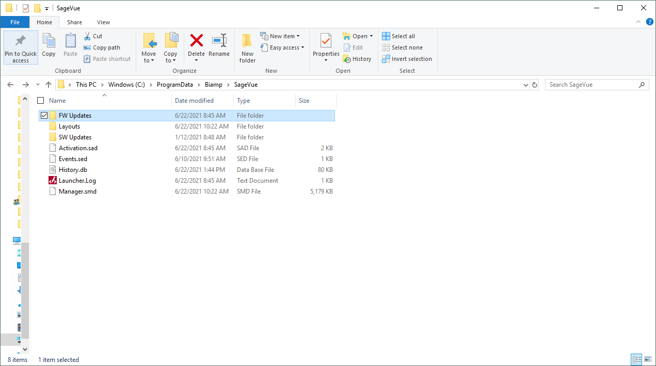
Task: Click the Move to button
Action: point(149,47)
